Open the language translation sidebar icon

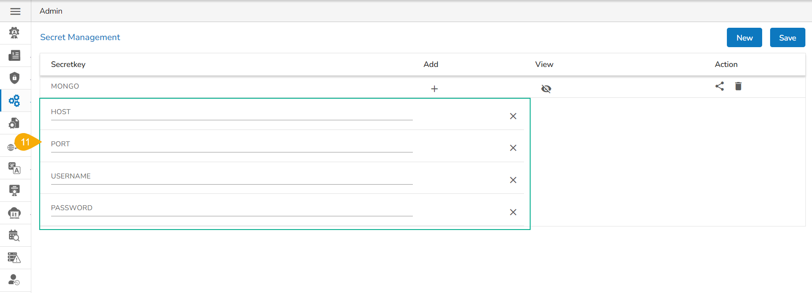point(15,168)
